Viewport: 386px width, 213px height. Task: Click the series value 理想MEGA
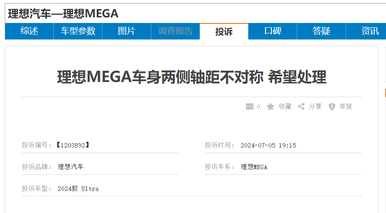click(254, 167)
